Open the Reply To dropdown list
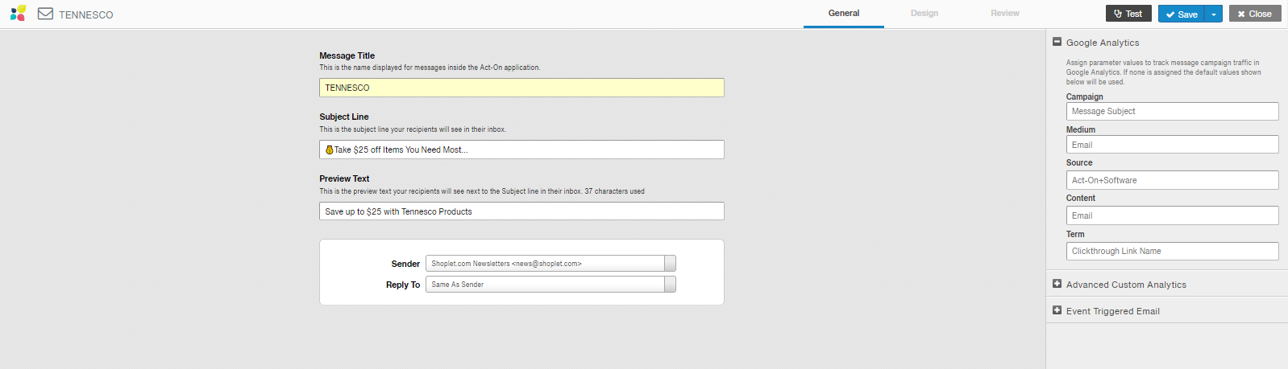1288x369 pixels. pos(670,285)
